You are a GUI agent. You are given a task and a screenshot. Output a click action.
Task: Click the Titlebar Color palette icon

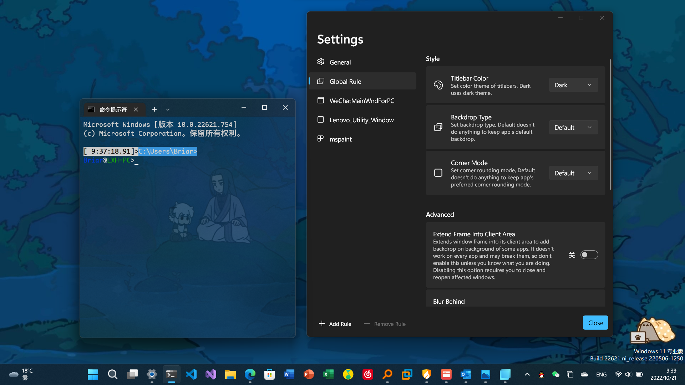(x=438, y=84)
